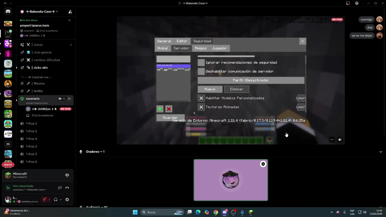Select the speaker avatar tile
This screenshot has height=217, width=386.
pos(231,180)
